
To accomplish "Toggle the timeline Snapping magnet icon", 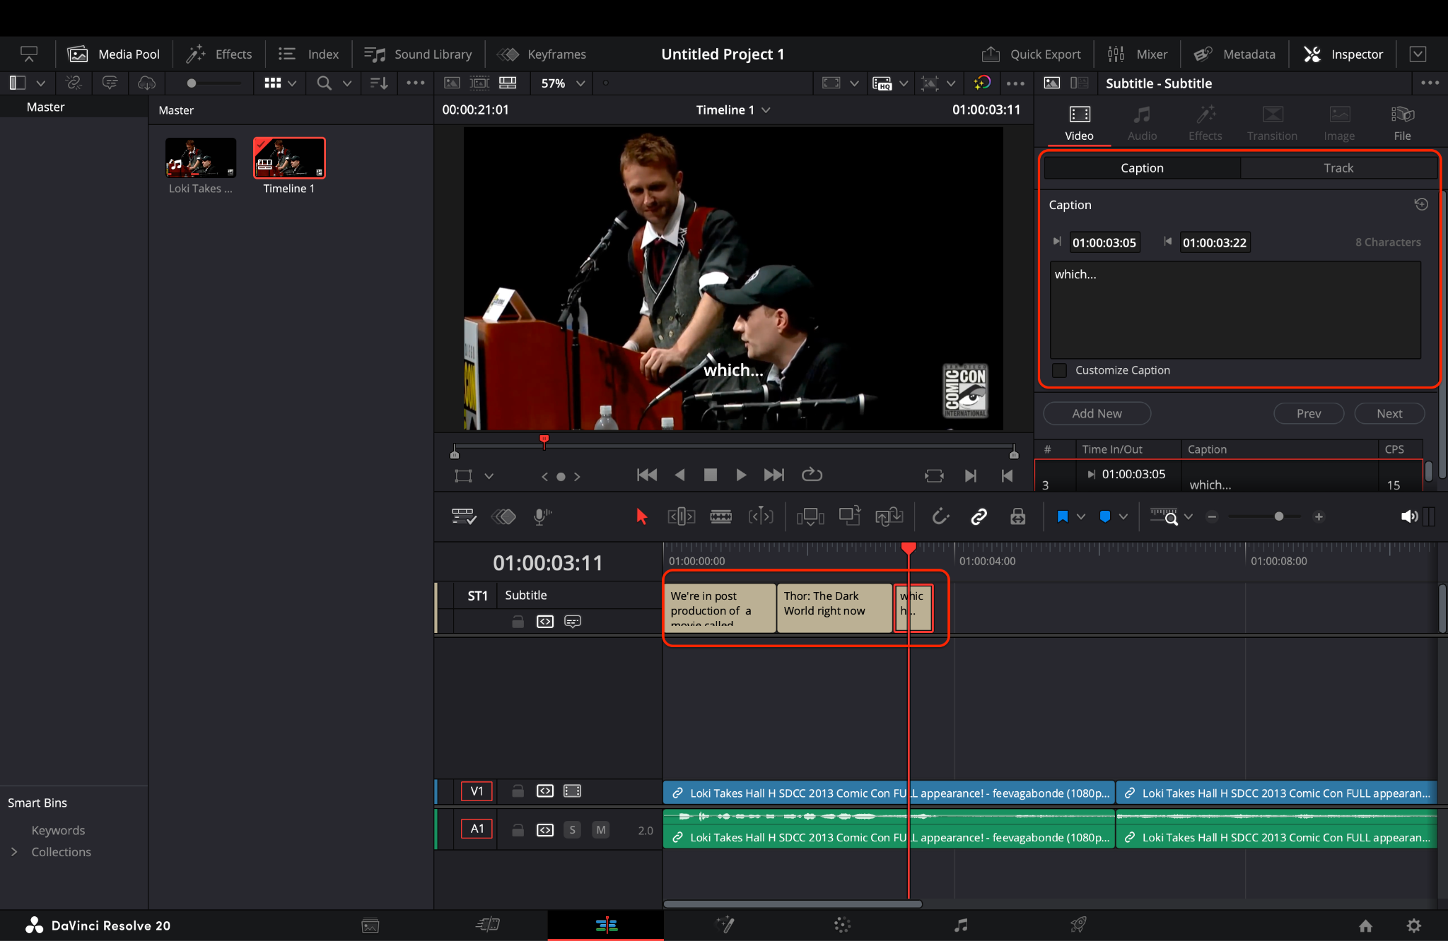I will click(940, 516).
